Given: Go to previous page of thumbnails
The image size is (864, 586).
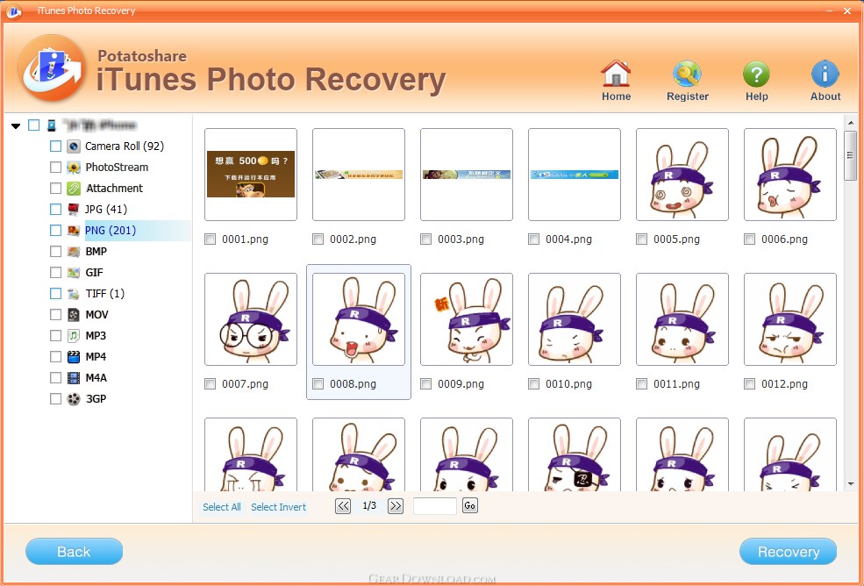Looking at the screenshot, I should [x=343, y=505].
